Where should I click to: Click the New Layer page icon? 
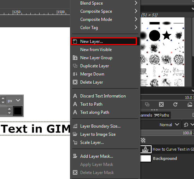(75, 41)
